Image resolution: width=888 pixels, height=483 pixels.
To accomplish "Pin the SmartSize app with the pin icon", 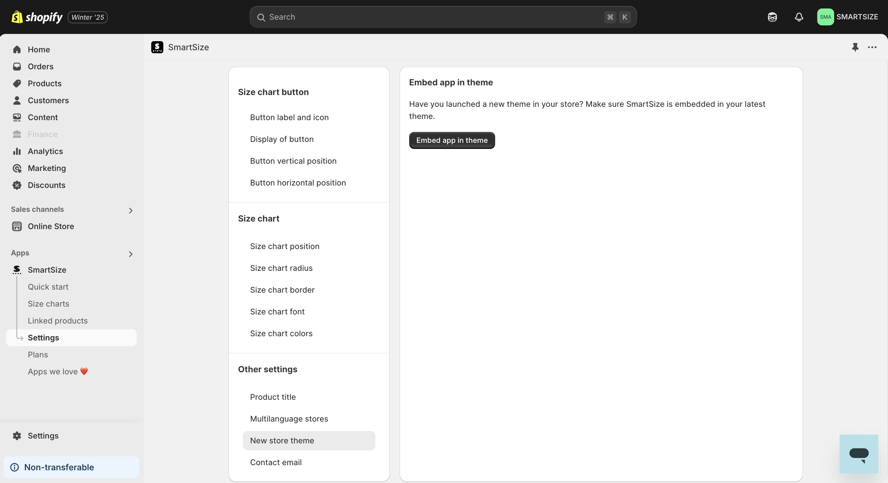I will [855, 47].
